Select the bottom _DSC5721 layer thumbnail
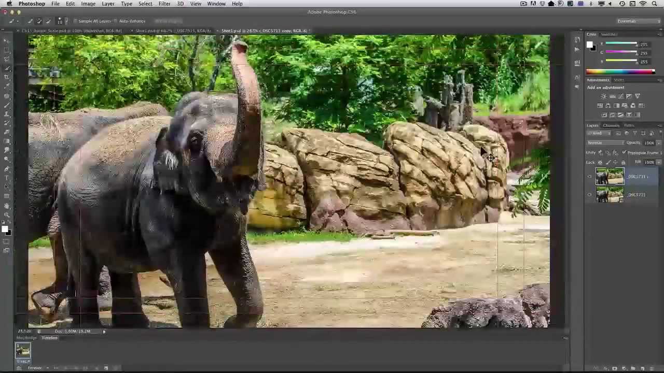The width and height of the screenshot is (664, 373). click(x=610, y=195)
